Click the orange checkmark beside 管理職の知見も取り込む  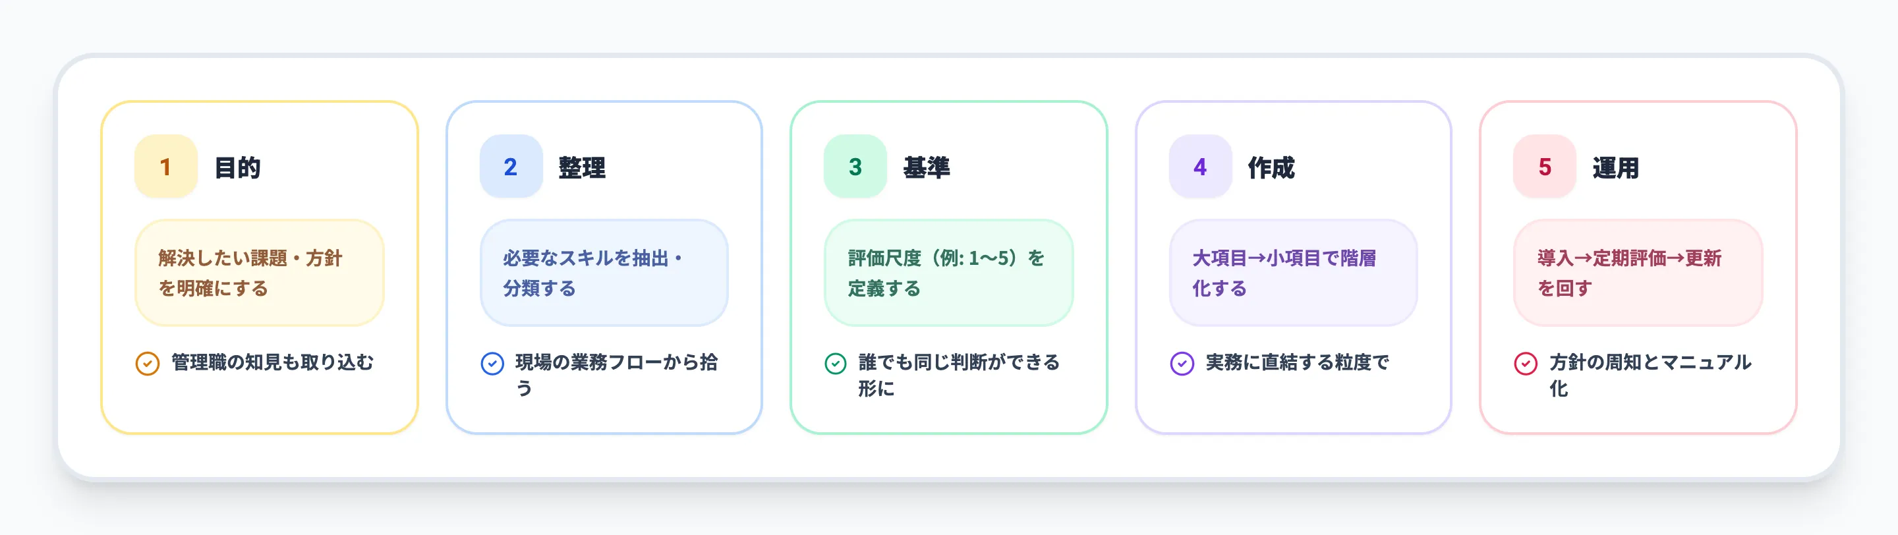coord(148,363)
